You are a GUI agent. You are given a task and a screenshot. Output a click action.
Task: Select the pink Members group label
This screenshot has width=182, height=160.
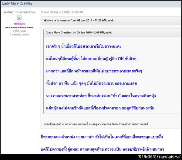[19, 24]
